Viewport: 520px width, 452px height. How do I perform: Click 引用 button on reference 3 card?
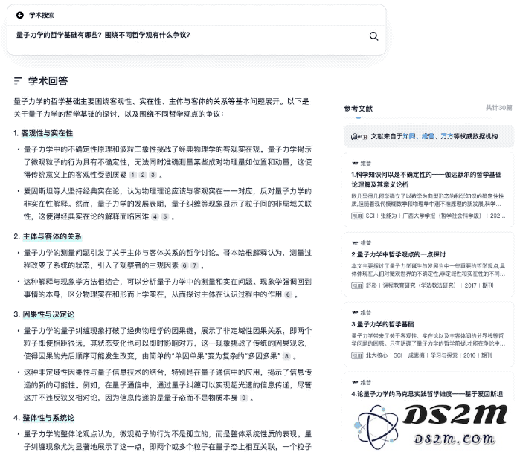357,355
